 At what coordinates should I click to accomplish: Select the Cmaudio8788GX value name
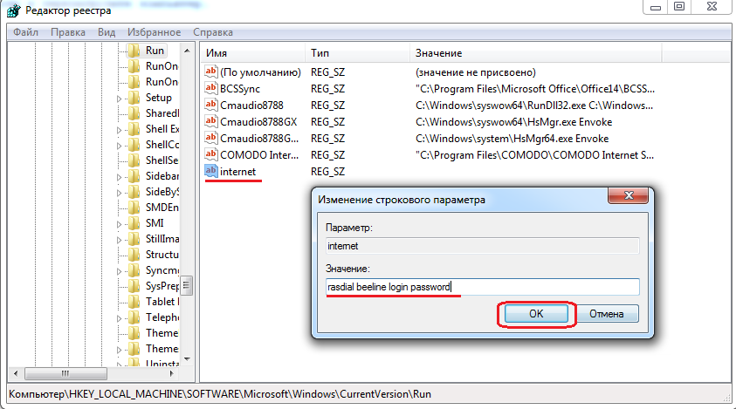click(258, 122)
